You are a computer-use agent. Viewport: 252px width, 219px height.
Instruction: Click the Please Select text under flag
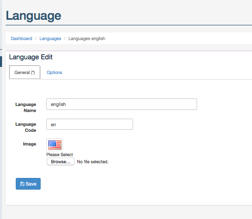[x=59, y=155]
